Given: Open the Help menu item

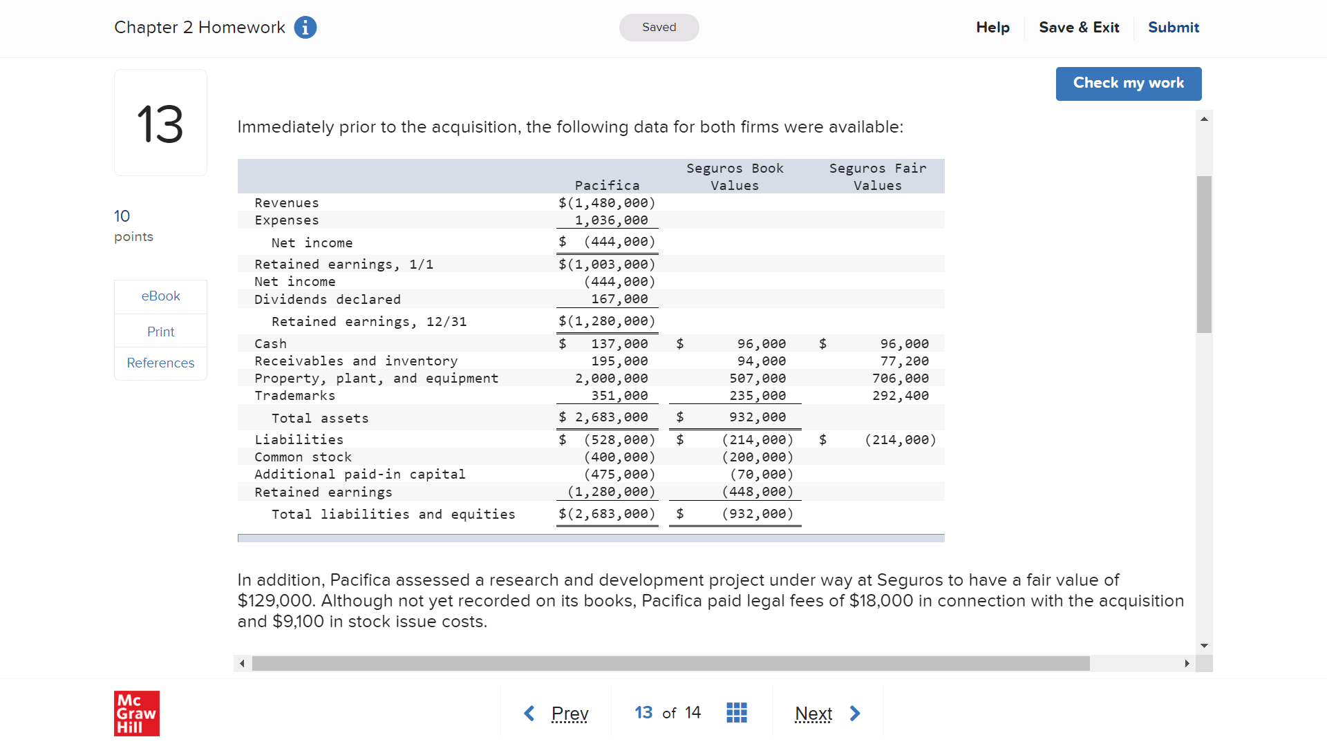Looking at the screenshot, I should pyautogui.click(x=992, y=28).
